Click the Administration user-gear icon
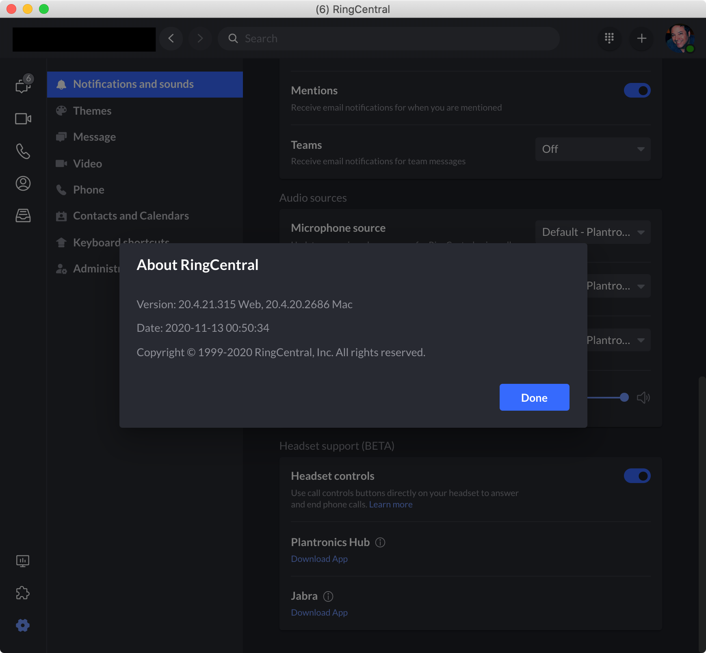 [x=61, y=269]
